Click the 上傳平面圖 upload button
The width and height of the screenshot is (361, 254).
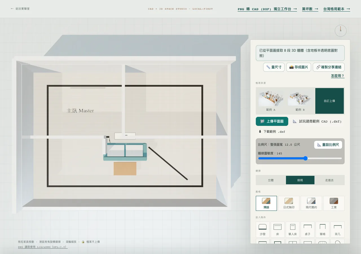pyautogui.click(x=272, y=121)
